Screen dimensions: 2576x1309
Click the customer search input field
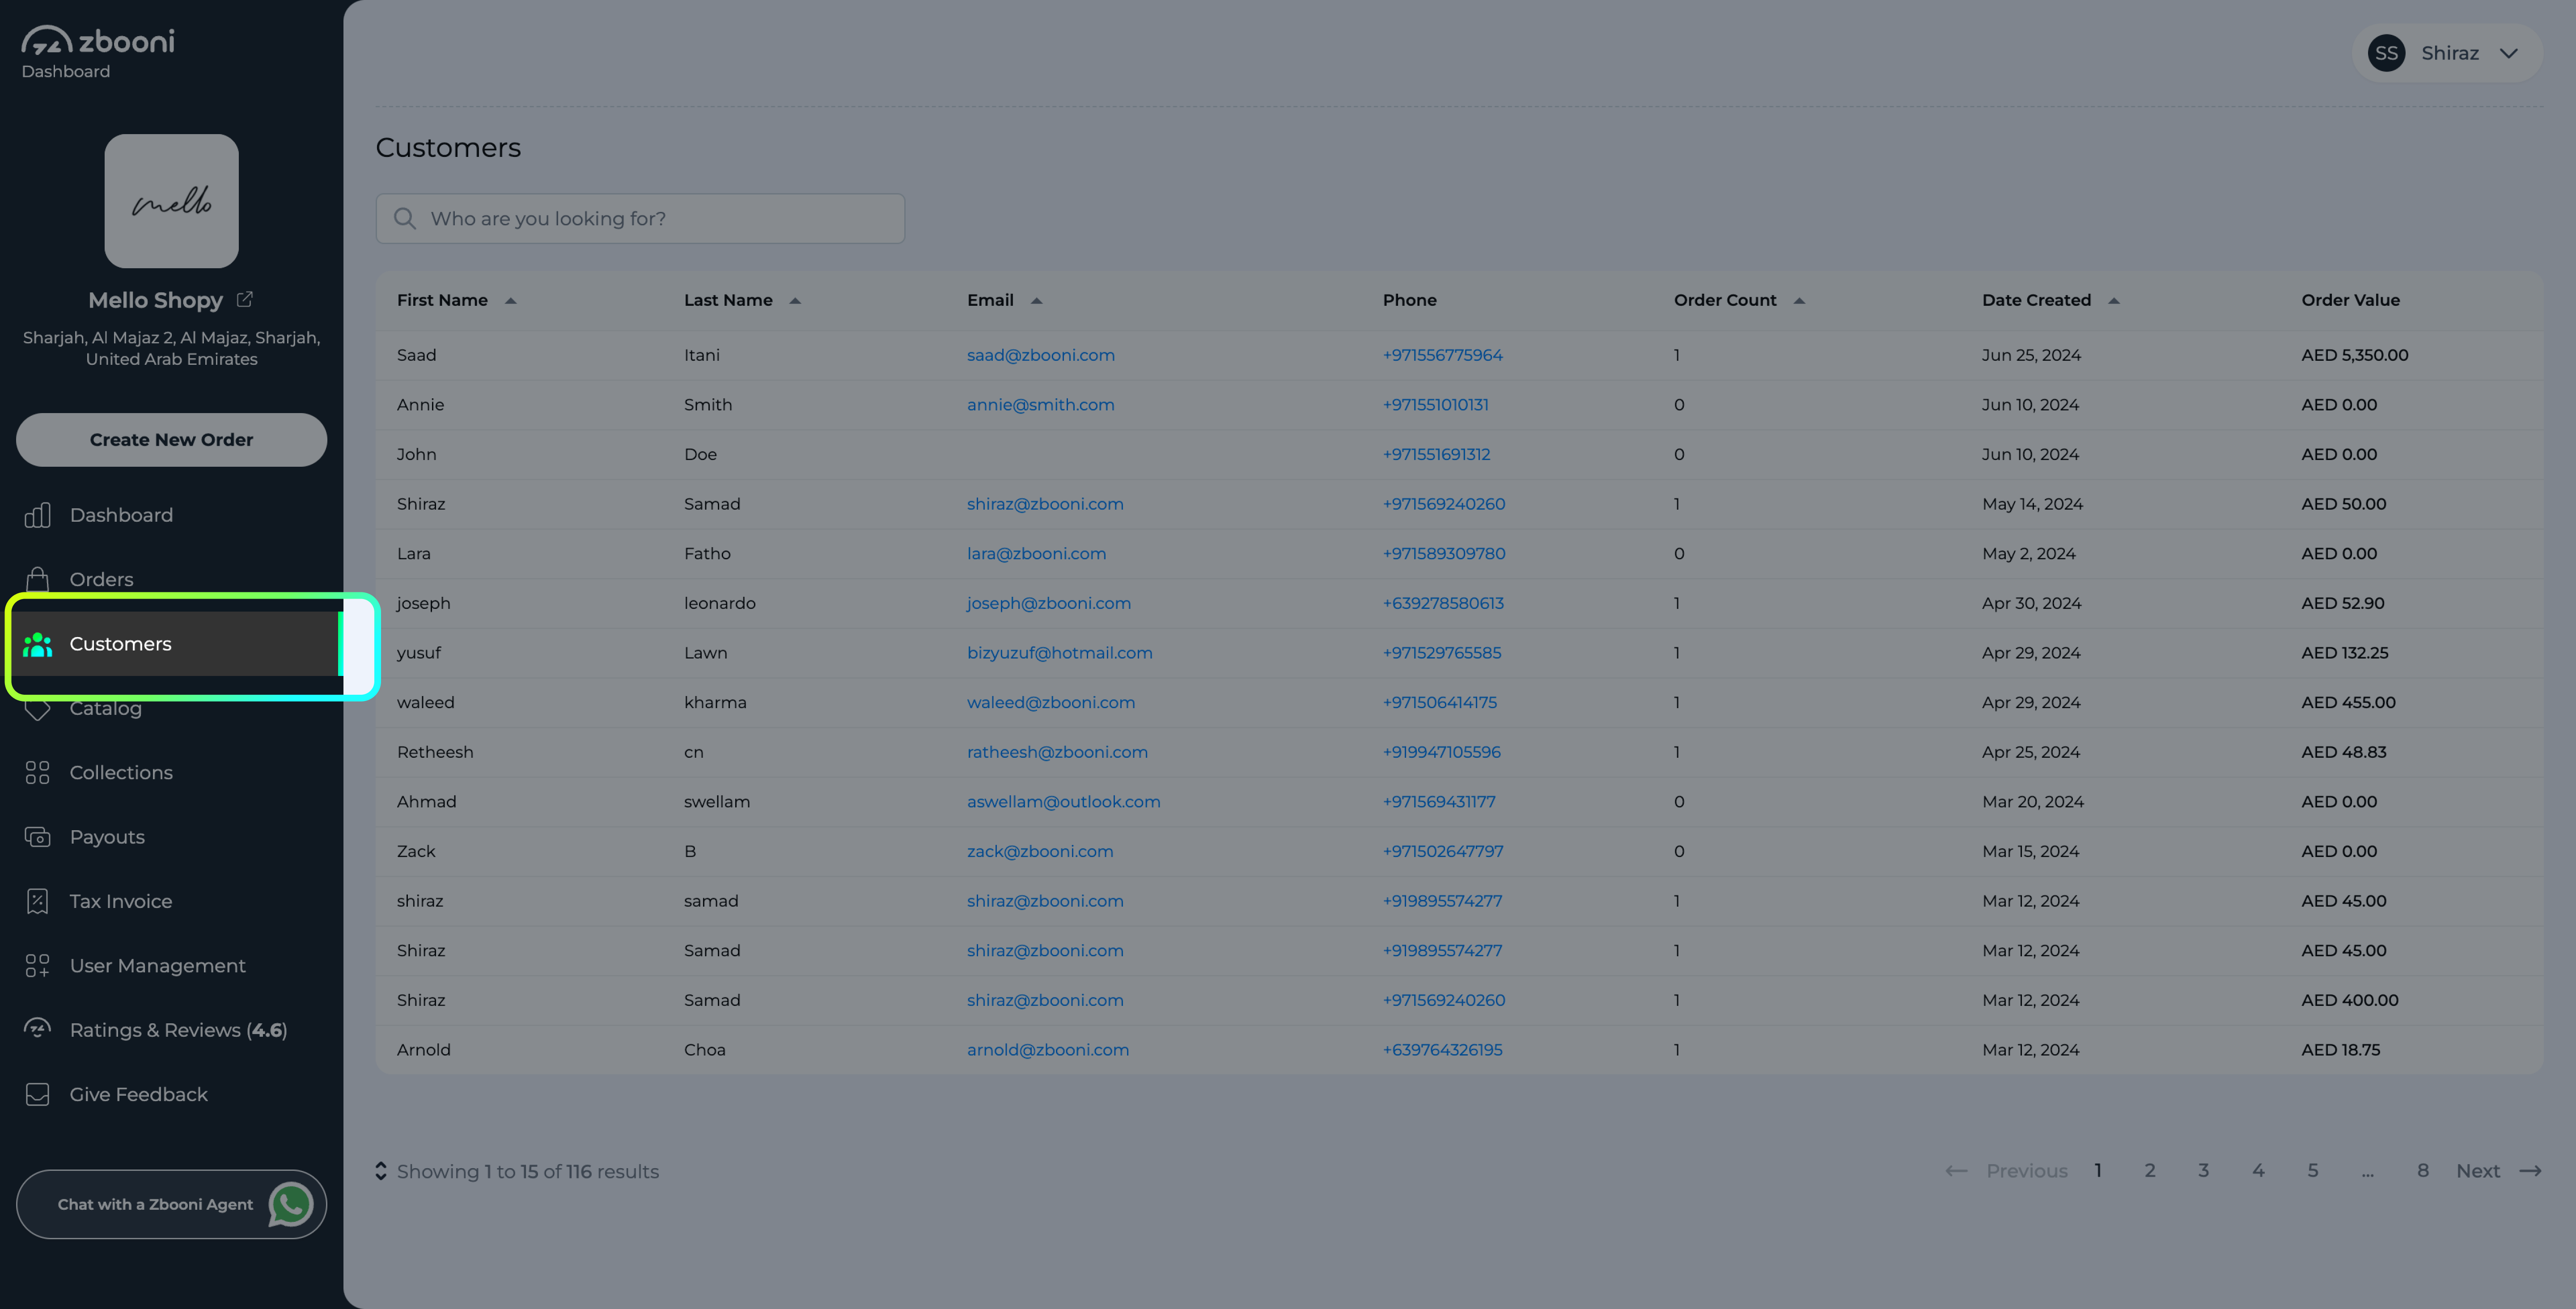click(x=640, y=218)
